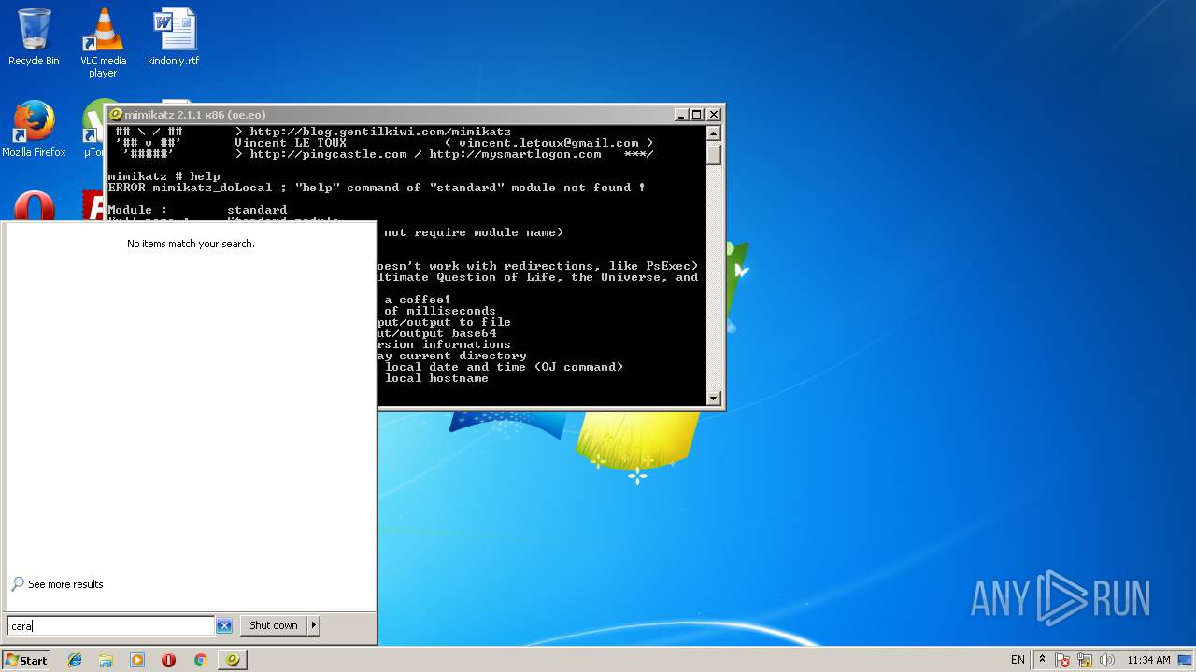
Task: Click the network status tray icon
Action: coord(1085,660)
